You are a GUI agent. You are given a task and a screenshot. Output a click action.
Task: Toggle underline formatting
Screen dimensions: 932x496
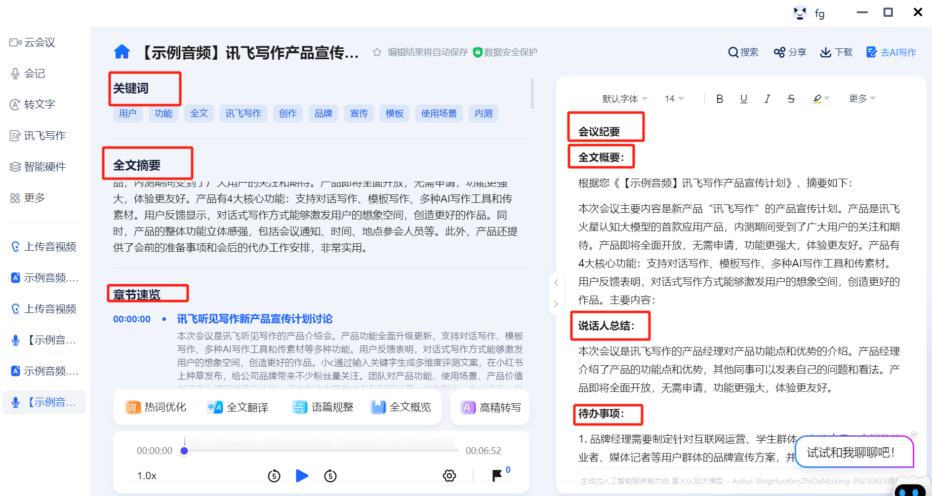click(x=743, y=99)
